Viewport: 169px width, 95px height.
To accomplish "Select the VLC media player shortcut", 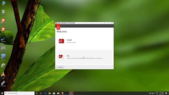I will 3,75.
